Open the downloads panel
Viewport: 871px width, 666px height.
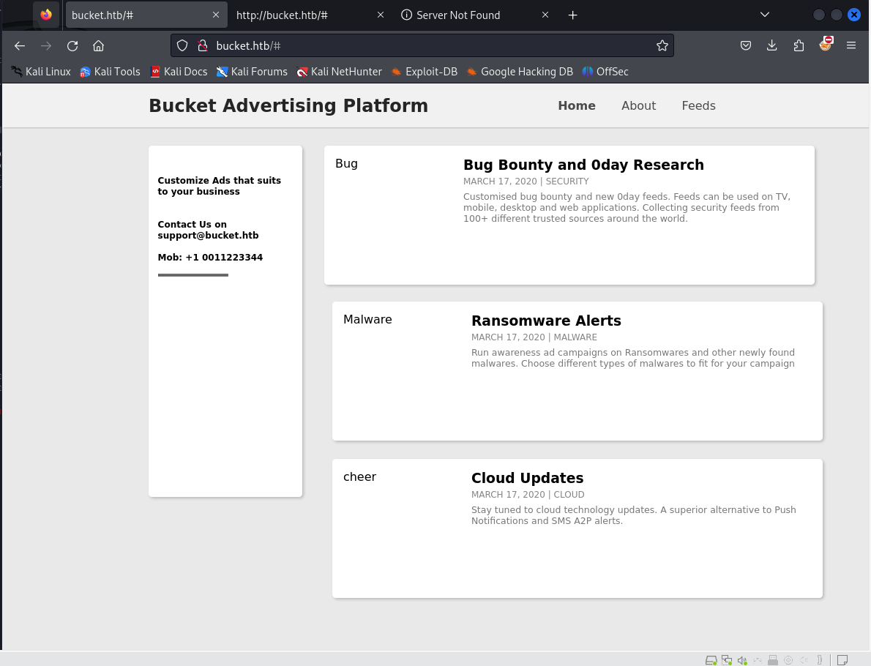point(771,45)
